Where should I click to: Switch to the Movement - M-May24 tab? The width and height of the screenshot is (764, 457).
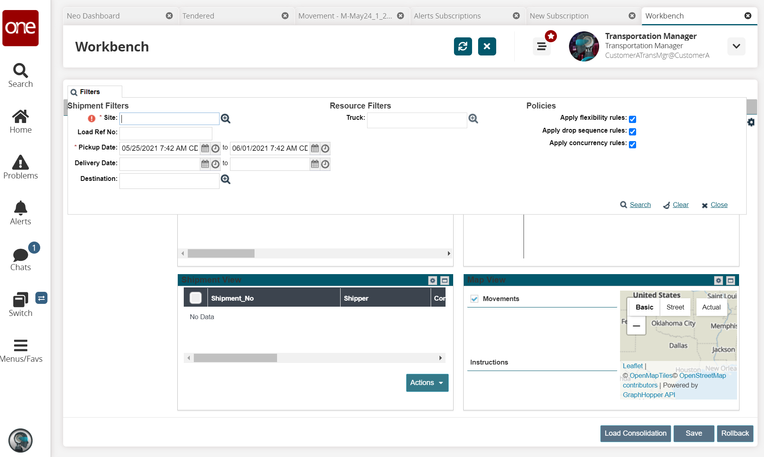click(x=345, y=16)
